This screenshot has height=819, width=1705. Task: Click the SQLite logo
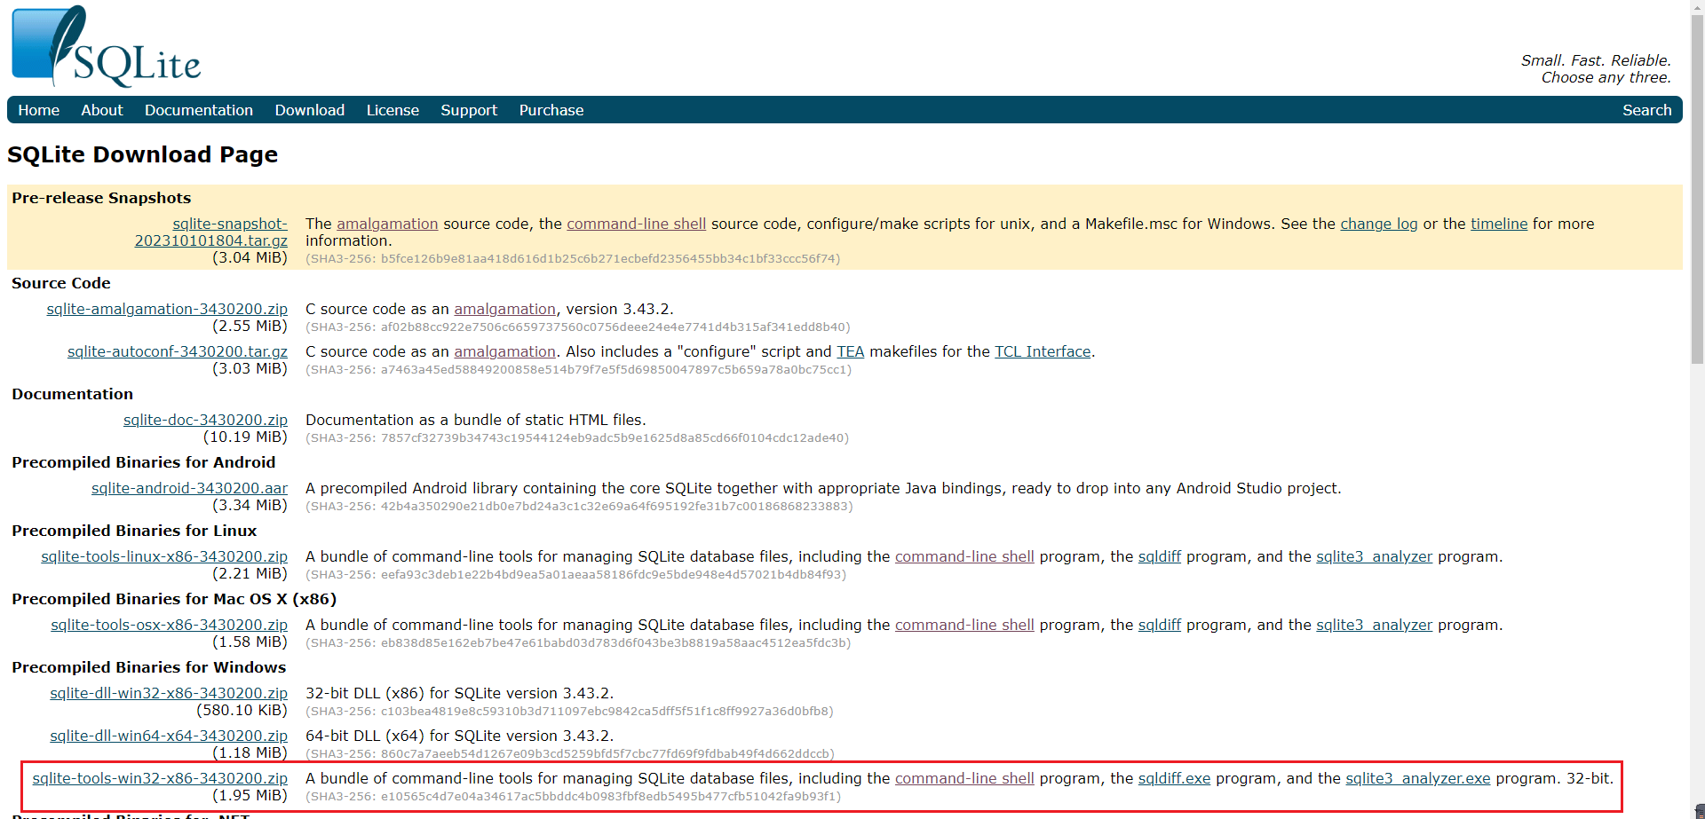coord(107,46)
